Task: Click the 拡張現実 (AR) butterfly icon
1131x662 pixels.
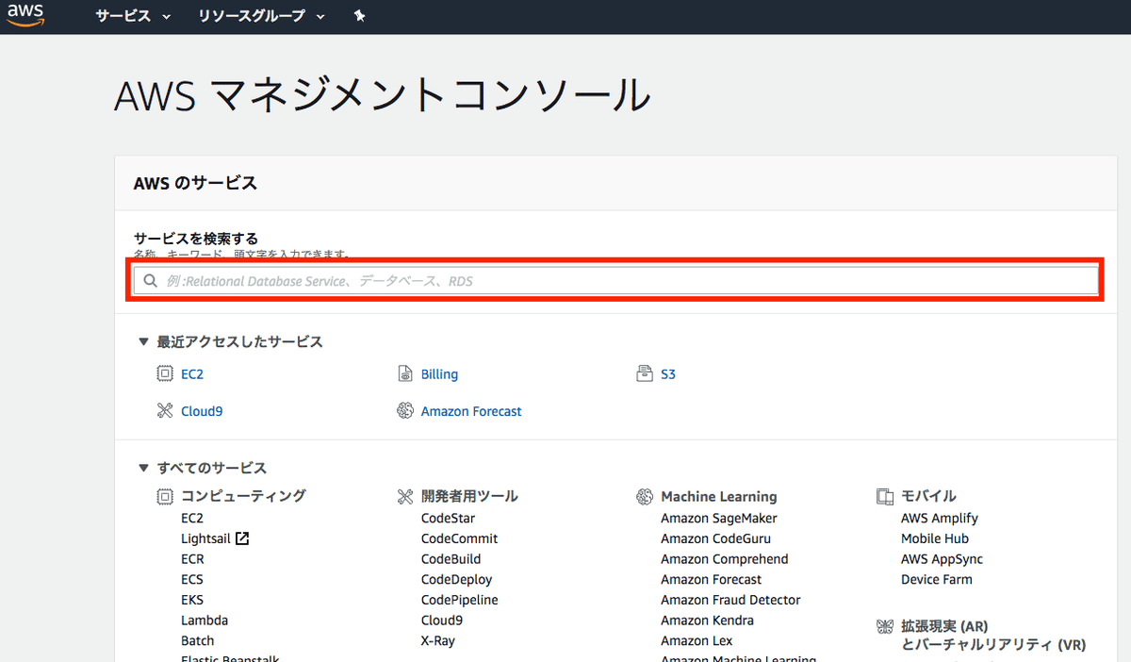Action: (x=884, y=626)
